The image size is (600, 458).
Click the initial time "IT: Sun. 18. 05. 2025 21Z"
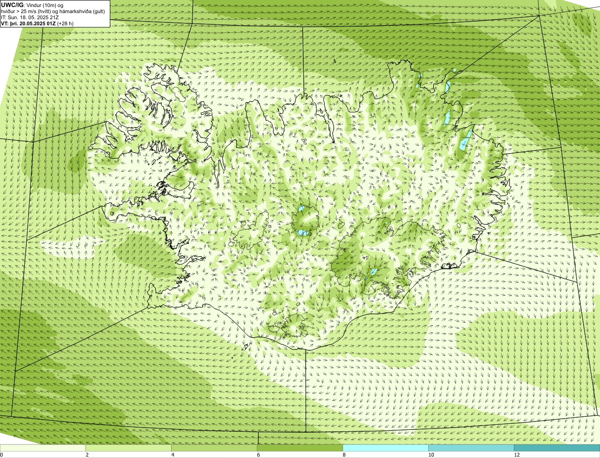[x=30, y=17]
